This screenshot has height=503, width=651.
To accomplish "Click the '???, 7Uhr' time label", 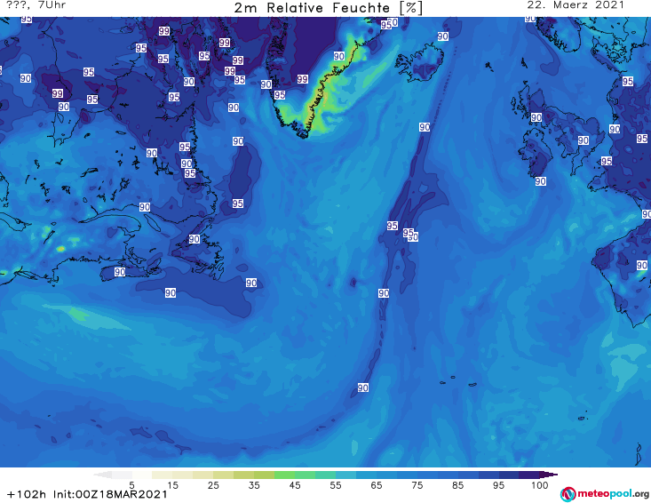I will pos(36,5).
